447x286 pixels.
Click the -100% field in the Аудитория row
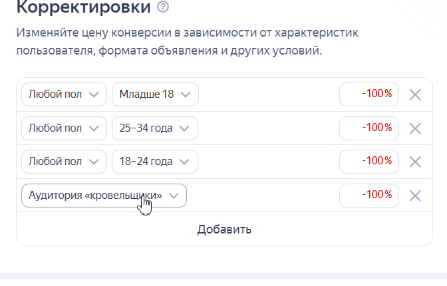pos(369,196)
